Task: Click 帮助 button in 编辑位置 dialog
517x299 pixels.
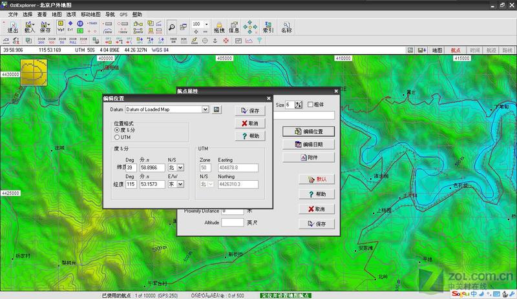Action: coord(250,136)
